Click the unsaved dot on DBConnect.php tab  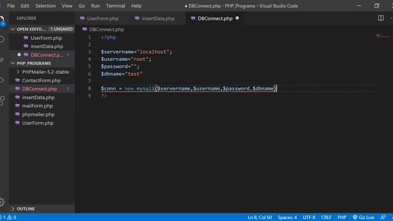click(x=237, y=18)
